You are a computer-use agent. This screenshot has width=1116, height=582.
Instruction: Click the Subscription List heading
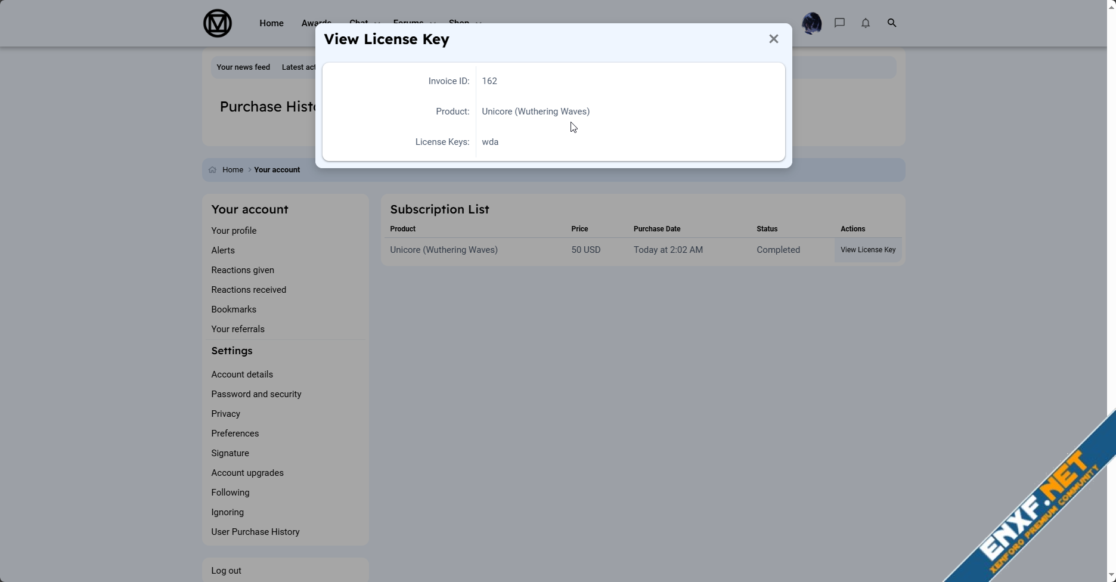(x=440, y=209)
